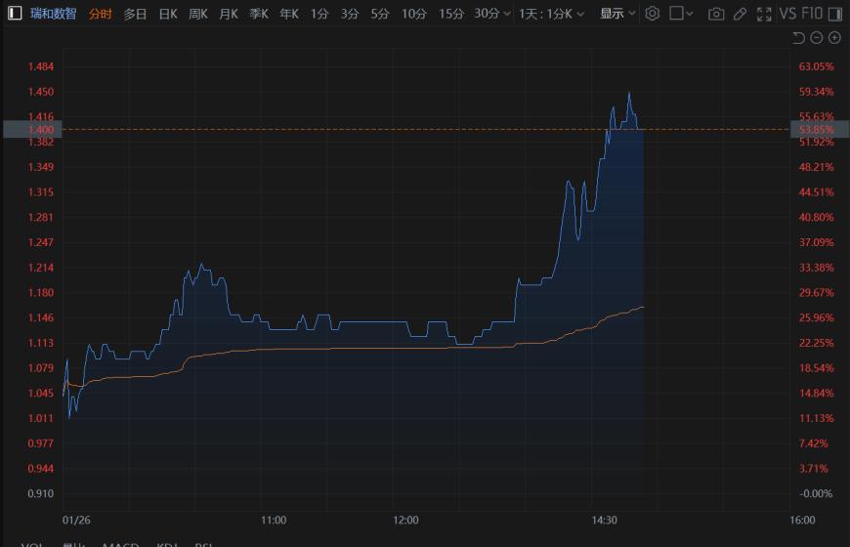Click the 14:30 time axis label
The width and height of the screenshot is (850, 547).
pos(604,520)
